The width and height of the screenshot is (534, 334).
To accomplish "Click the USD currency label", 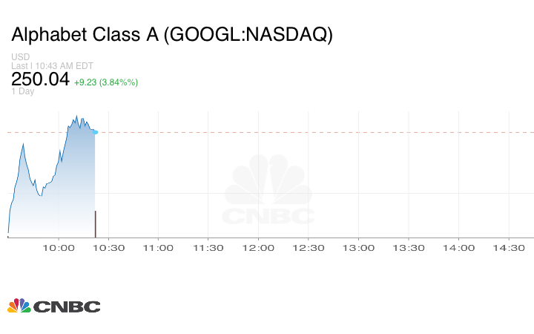I will click(20, 57).
